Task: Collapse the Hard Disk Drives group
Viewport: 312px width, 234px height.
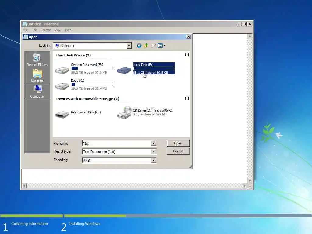Action: 187,55
